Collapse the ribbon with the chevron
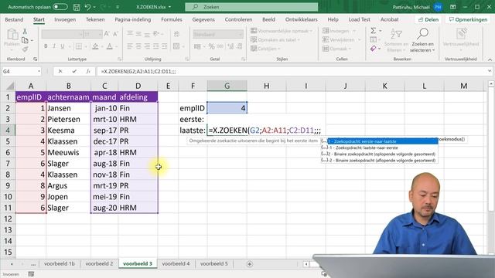 pyautogui.click(x=490, y=59)
